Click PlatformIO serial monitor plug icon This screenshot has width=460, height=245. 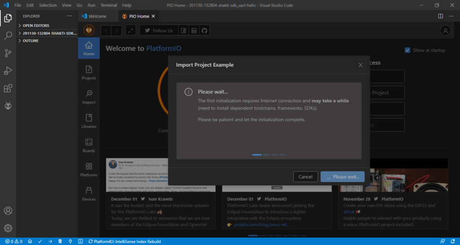70,241
